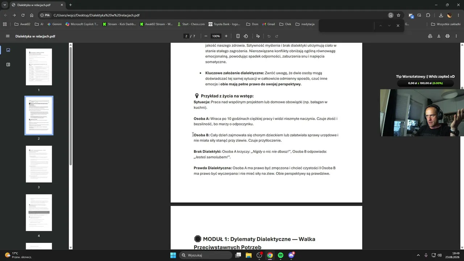Image resolution: width=464 pixels, height=261 pixels.
Task: Open Chrome profile avatar
Action: [x=449, y=15]
